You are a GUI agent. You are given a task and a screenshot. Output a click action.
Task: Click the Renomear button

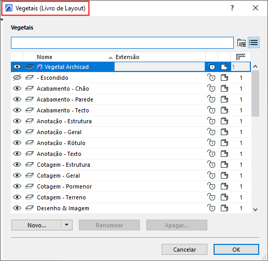[109, 225]
